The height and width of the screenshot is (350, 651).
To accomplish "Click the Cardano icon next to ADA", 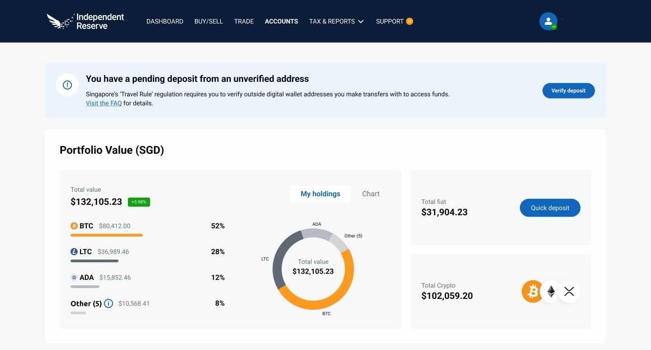I will tap(74, 278).
